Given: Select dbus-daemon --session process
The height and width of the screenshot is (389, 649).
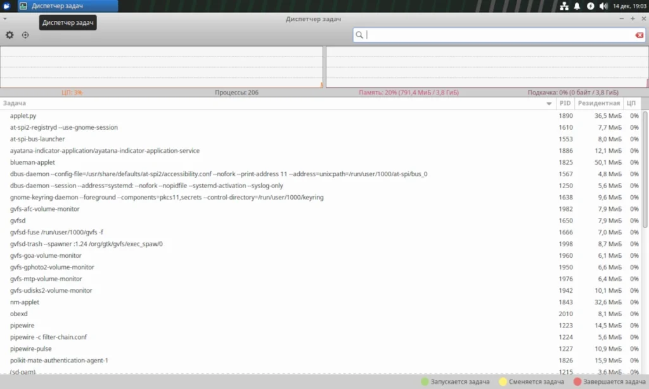Looking at the screenshot, I should 321,186.
